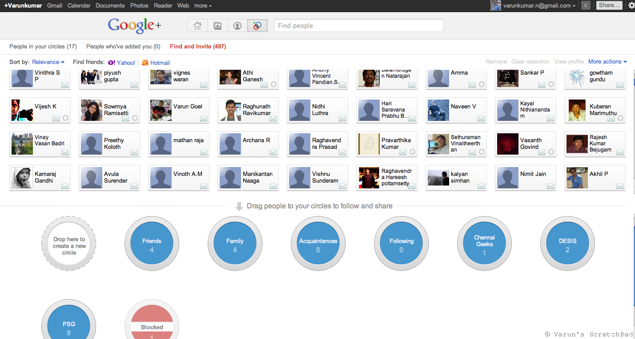This screenshot has height=339, width=635.
Task: Click envelope icon on Nidhi Luthra card
Action: tap(342, 119)
